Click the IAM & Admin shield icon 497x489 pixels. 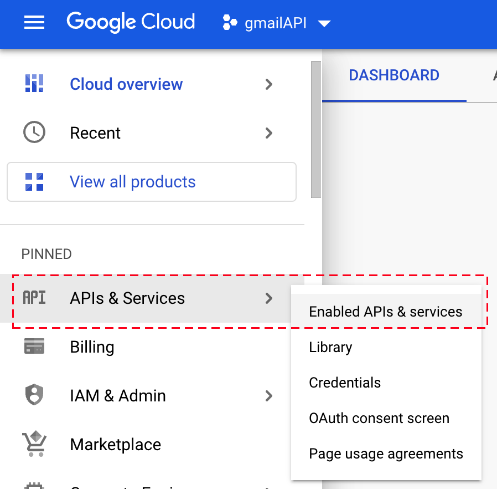coord(34,395)
